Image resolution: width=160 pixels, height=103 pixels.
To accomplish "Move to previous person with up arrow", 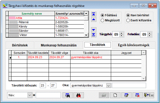I will click(93, 19).
